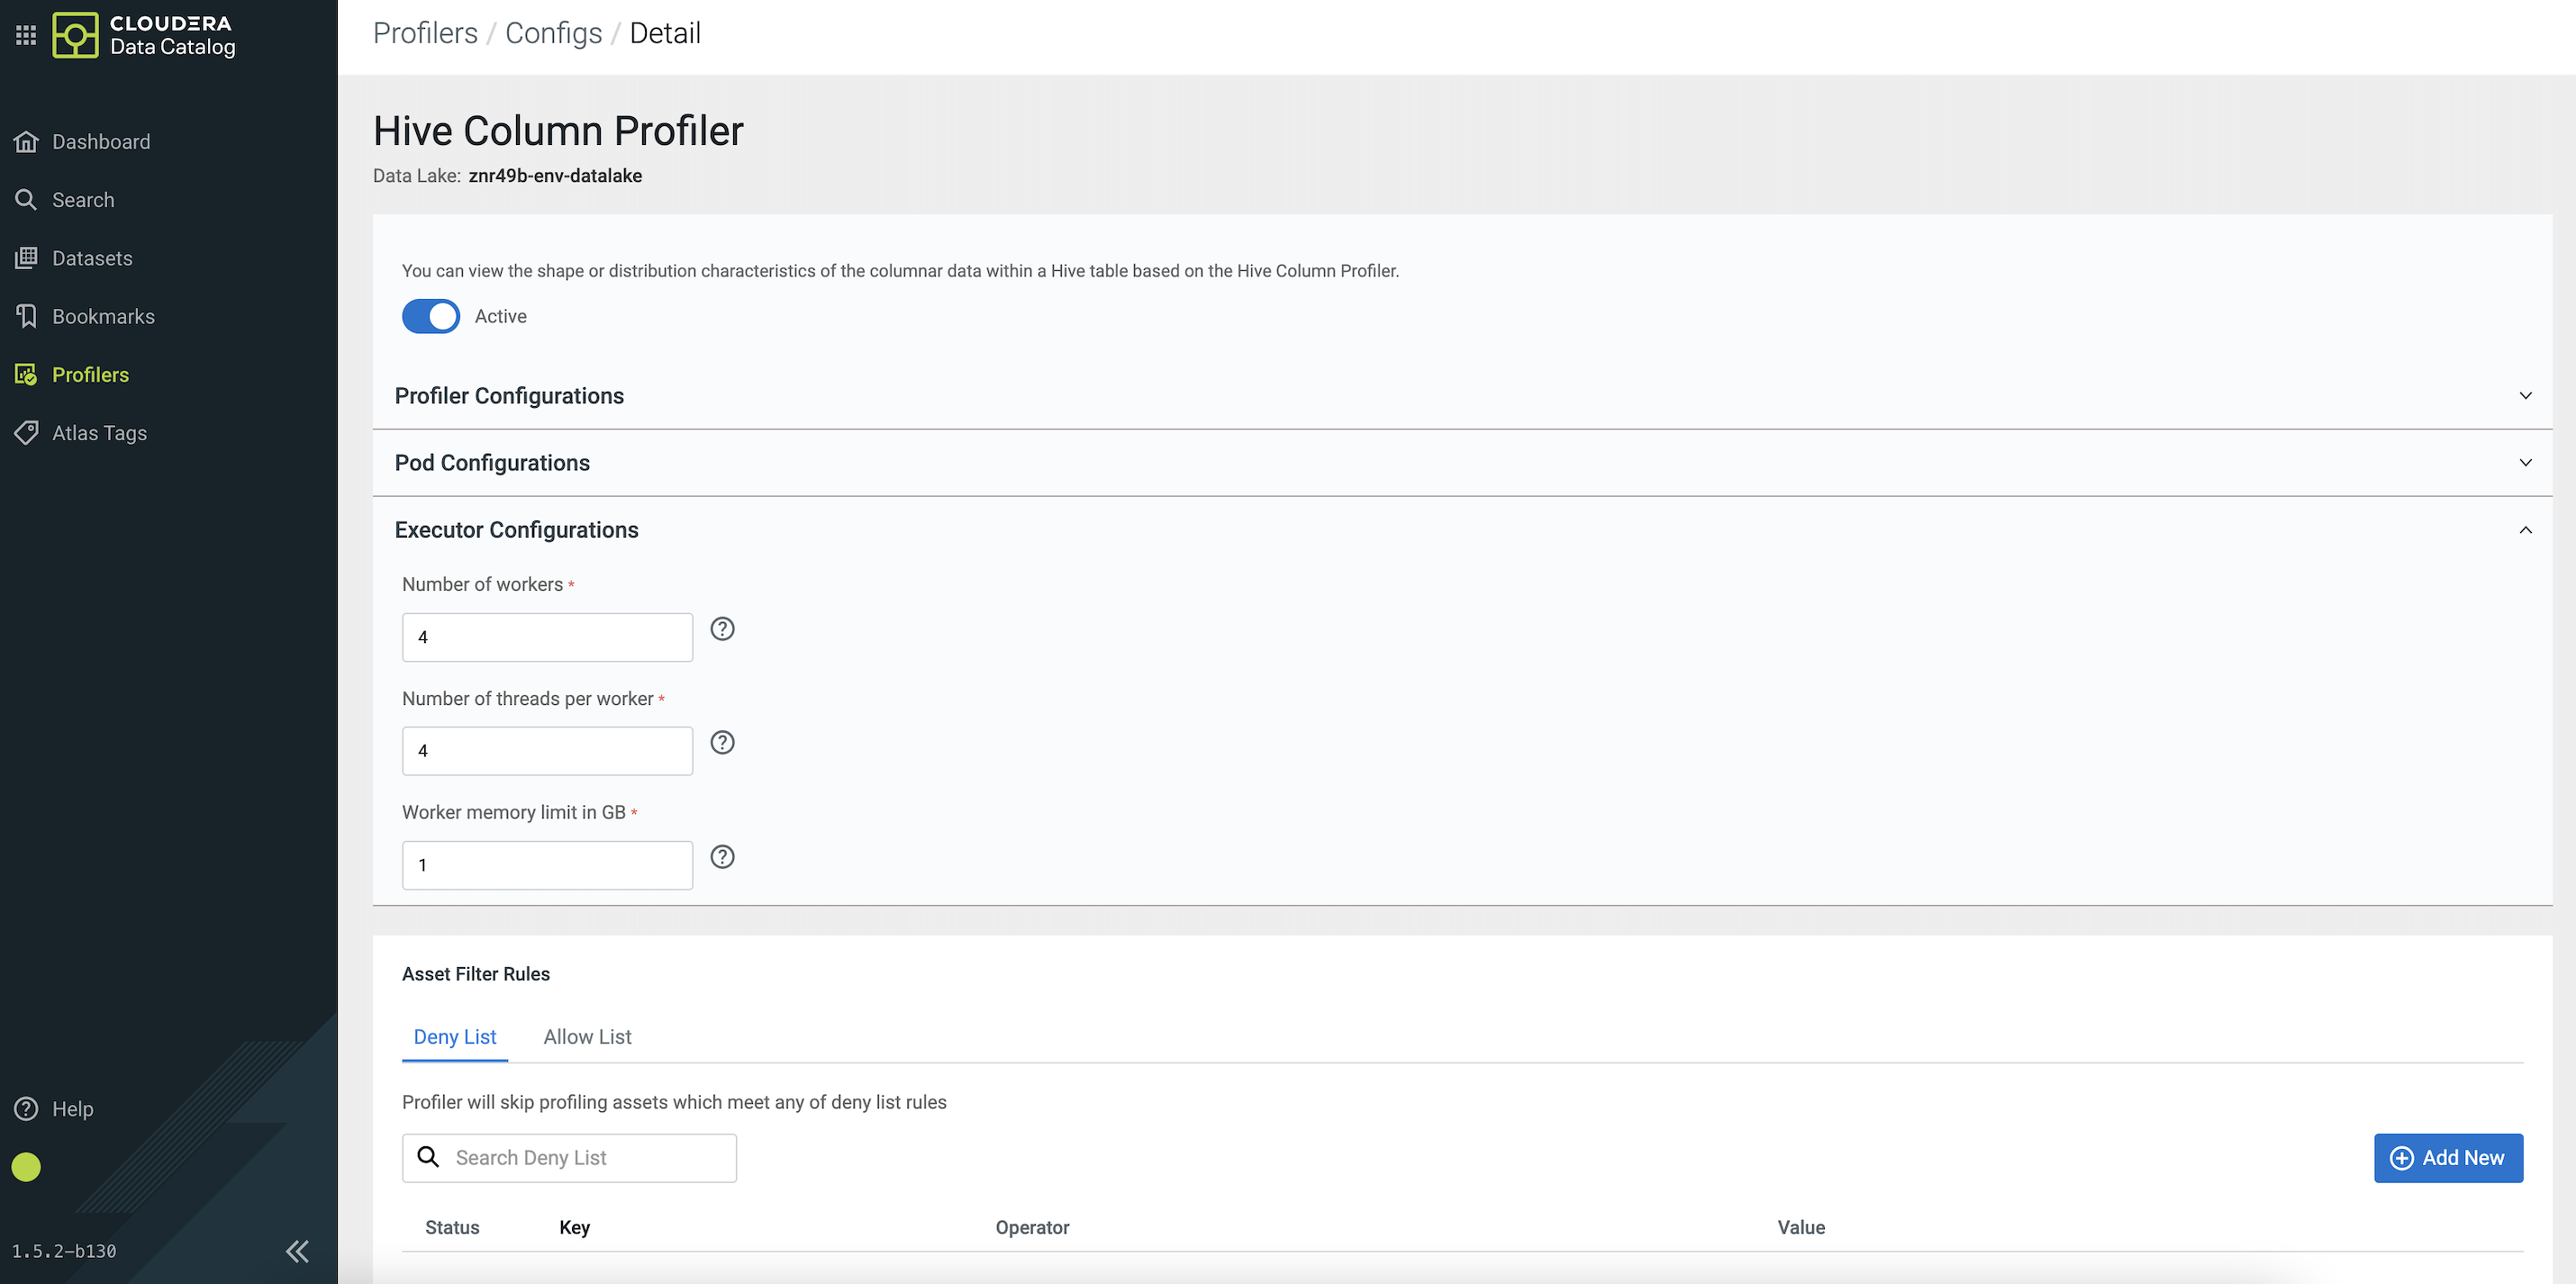Collapse the Executor Configurations section
This screenshot has height=1284, width=2576.
click(2525, 530)
